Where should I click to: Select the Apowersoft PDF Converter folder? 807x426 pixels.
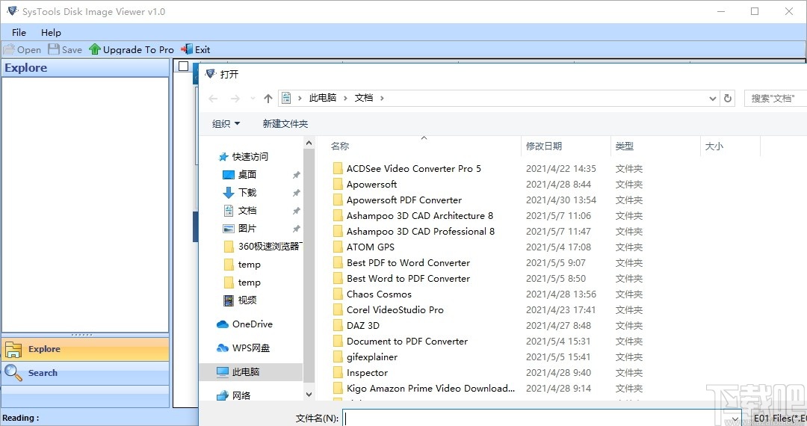404,200
